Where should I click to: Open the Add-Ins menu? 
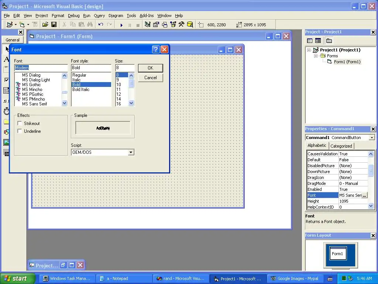pos(147,16)
